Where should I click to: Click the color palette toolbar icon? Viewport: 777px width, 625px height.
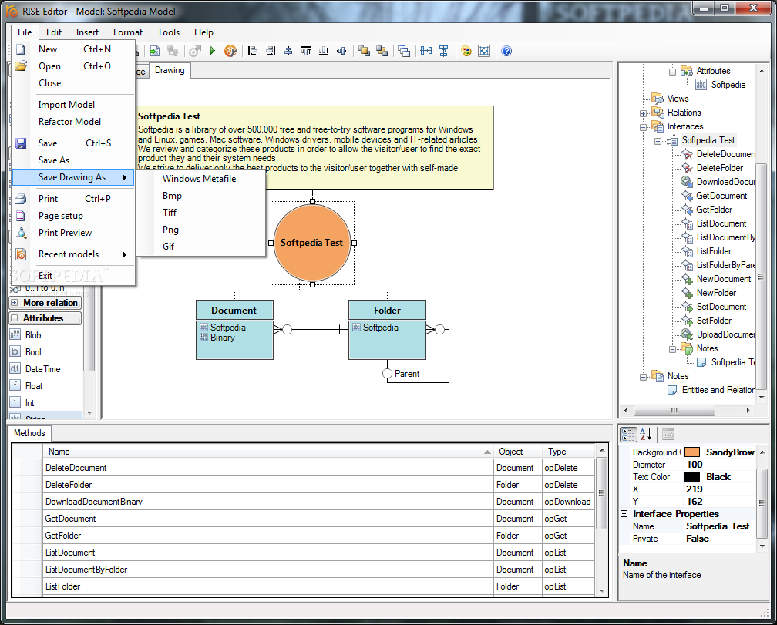[x=466, y=51]
